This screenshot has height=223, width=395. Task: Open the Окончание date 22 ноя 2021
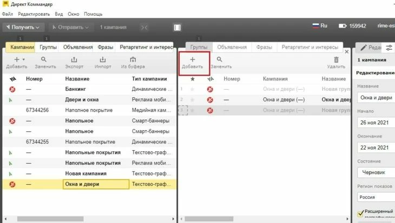(376, 147)
